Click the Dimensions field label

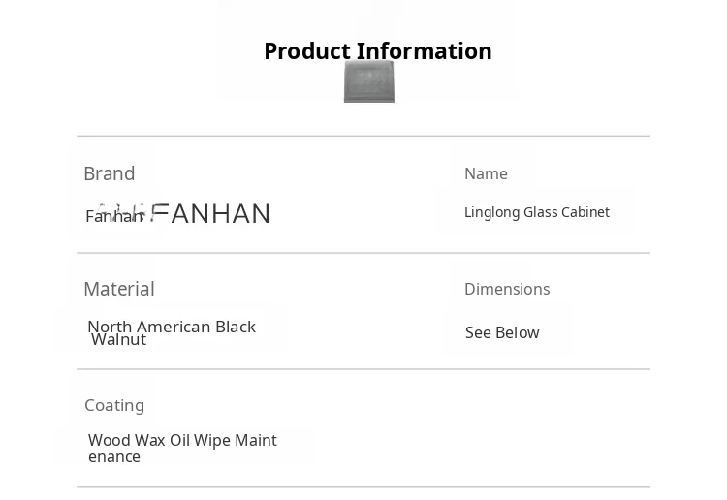pyautogui.click(x=506, y=289)
